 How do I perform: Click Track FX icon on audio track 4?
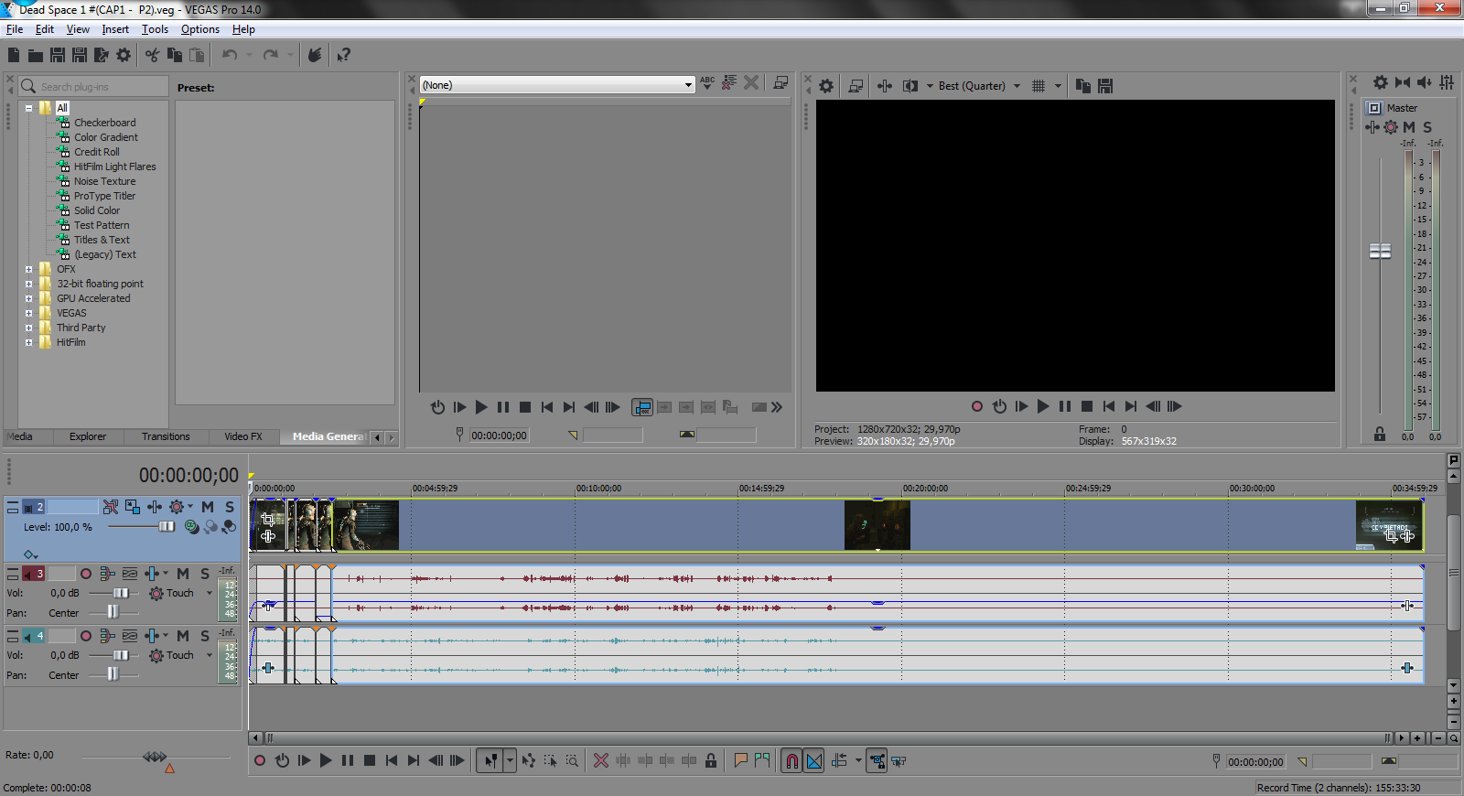152,636
